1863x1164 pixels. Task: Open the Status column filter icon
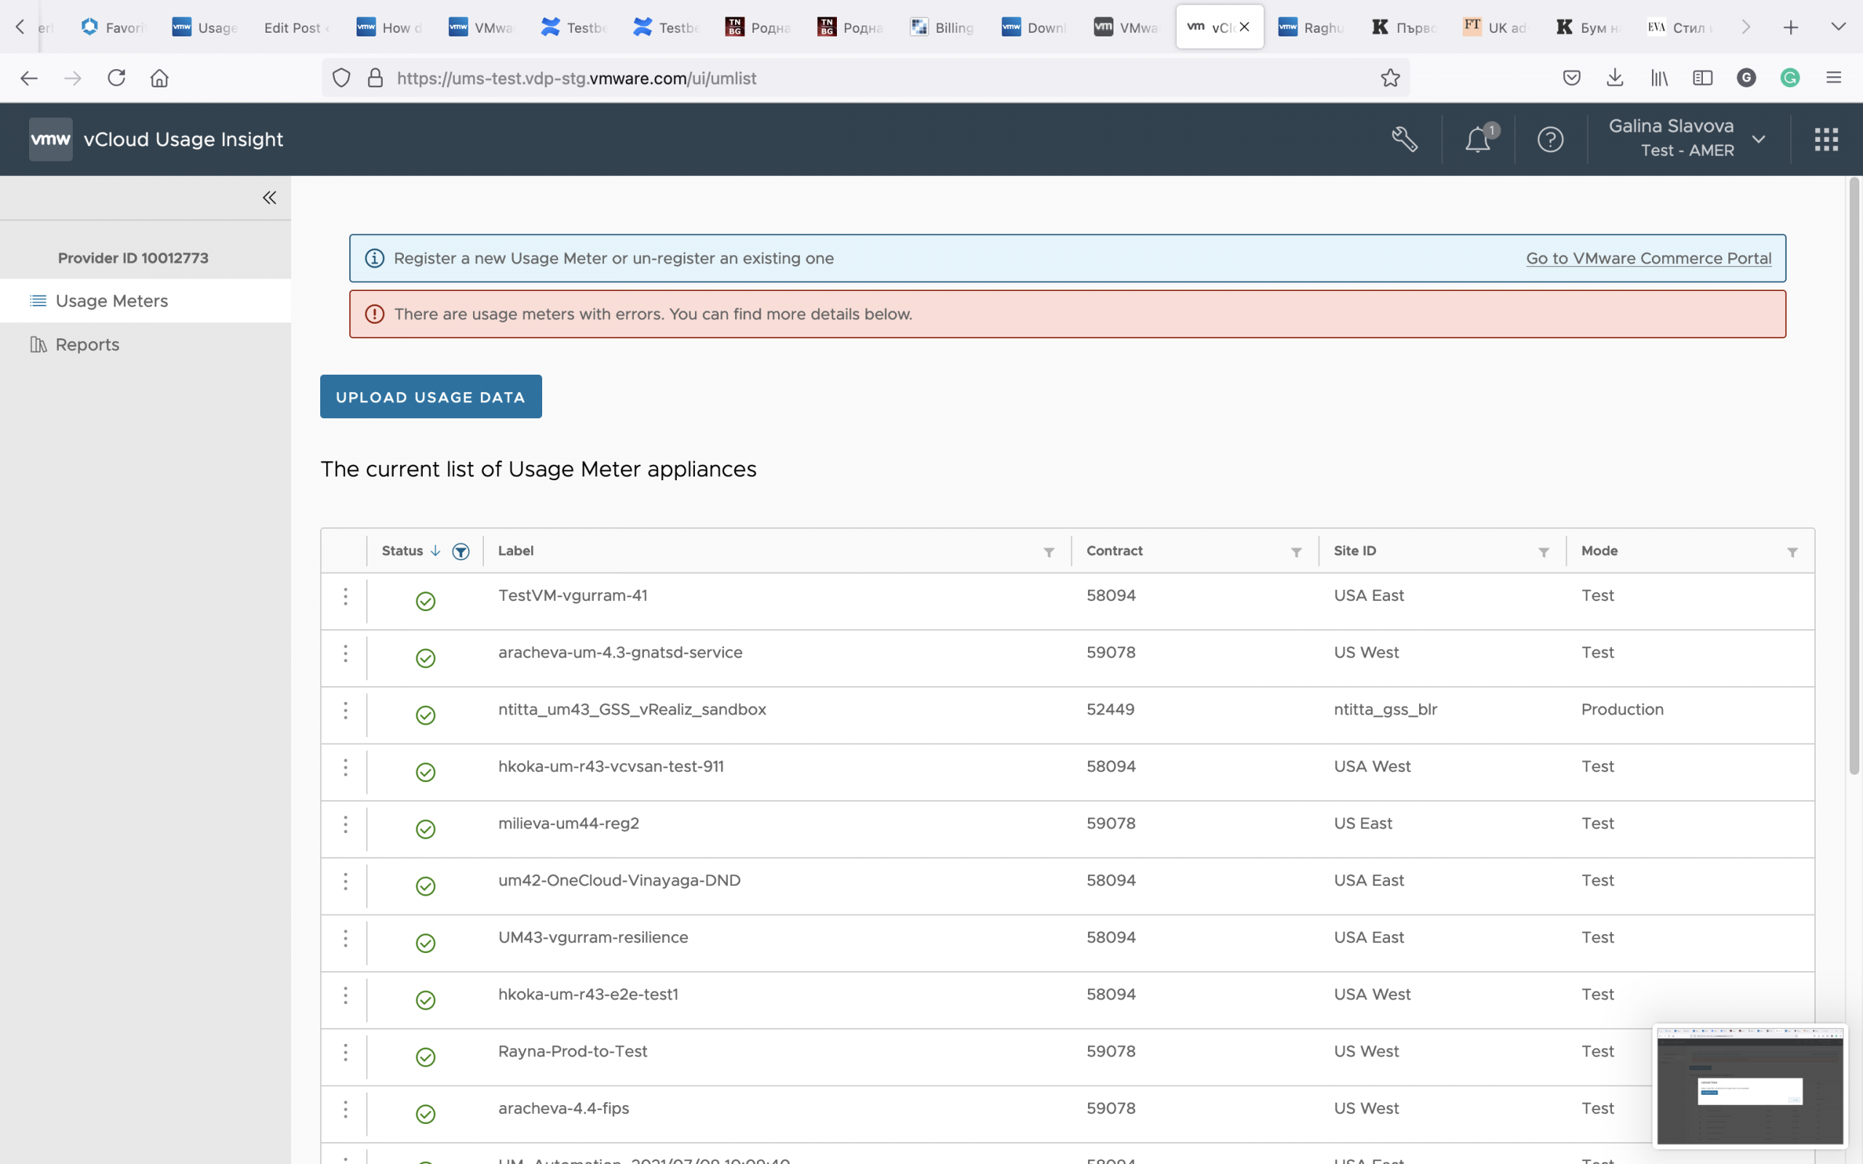tap(461, 551)
